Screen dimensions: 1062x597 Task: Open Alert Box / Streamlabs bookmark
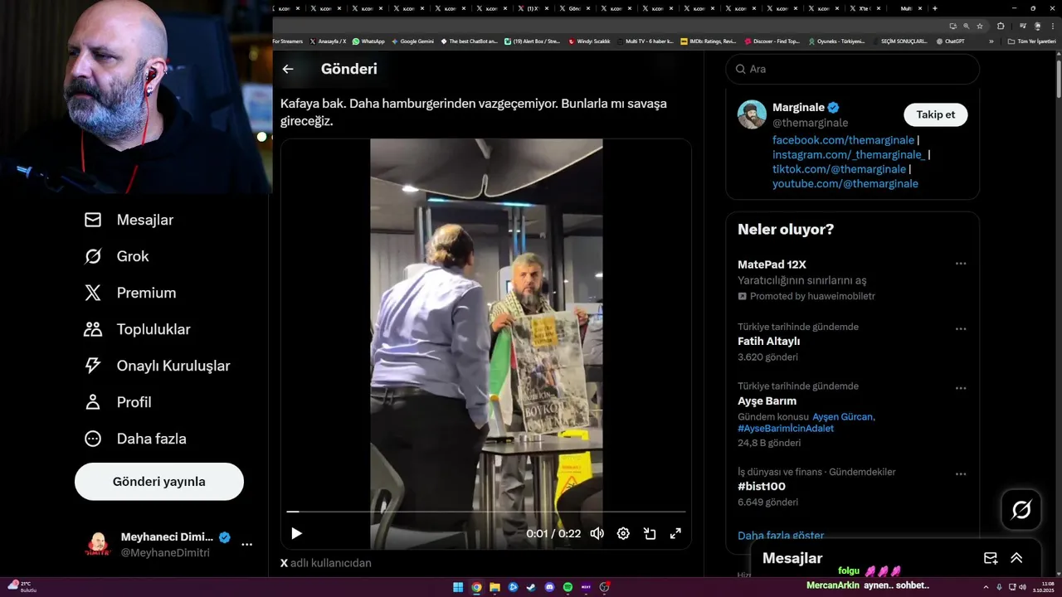533,41
